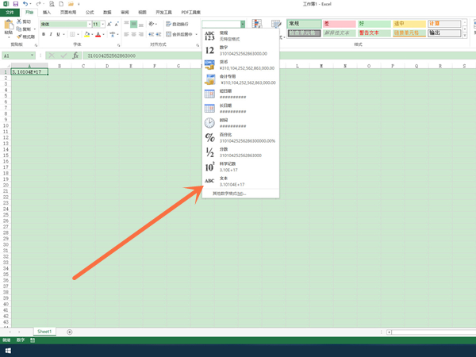
Task: Click the green 文件 file button
Action: pos(10,13)
